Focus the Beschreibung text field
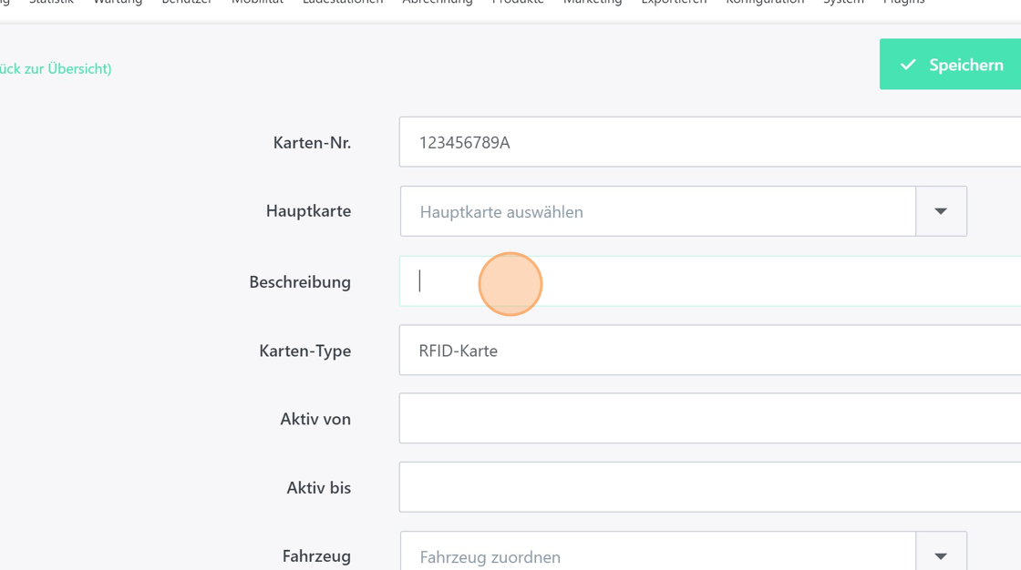The height and width of the screenshot is (570, 1021). click(709, 281)
